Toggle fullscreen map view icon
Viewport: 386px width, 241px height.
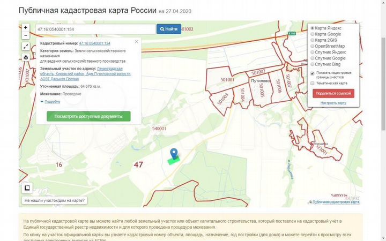point(26,46)
